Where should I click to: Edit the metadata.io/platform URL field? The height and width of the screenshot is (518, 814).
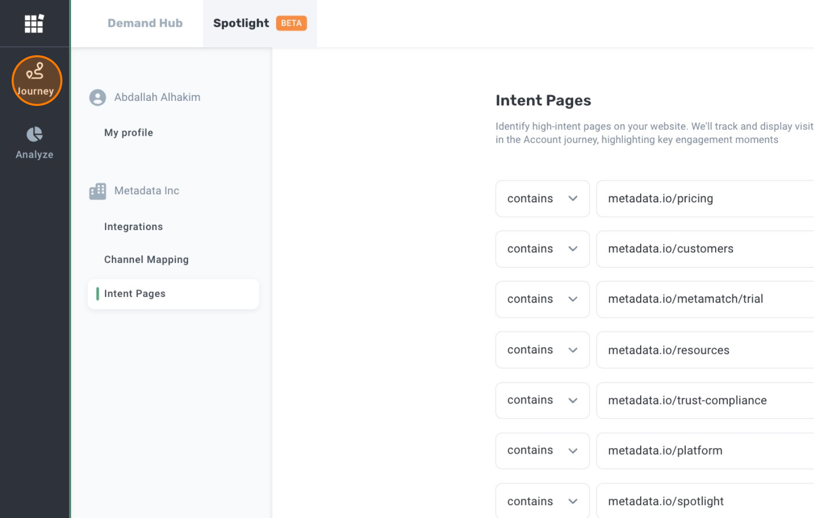(x=705, y=451)
